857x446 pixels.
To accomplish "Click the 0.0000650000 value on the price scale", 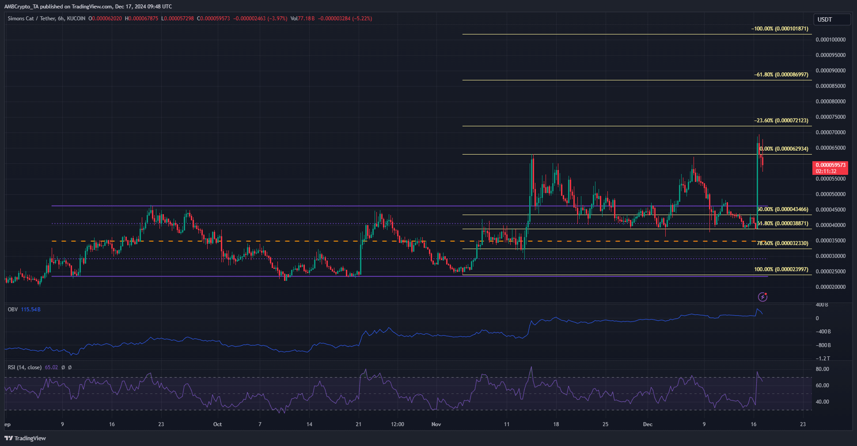I will click(830, 148).
